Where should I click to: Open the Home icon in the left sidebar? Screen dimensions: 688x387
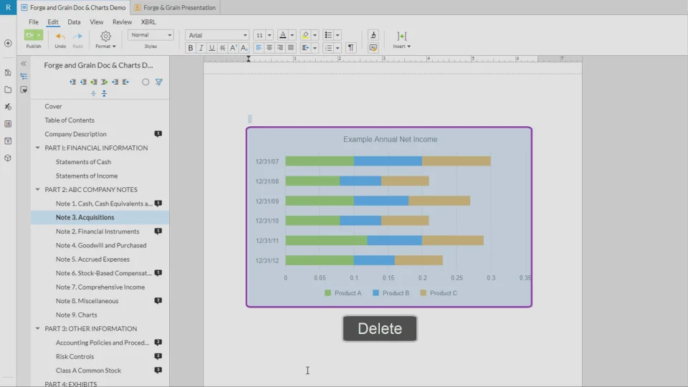8,72
